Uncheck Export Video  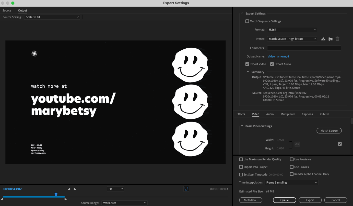tap(247, 64)
